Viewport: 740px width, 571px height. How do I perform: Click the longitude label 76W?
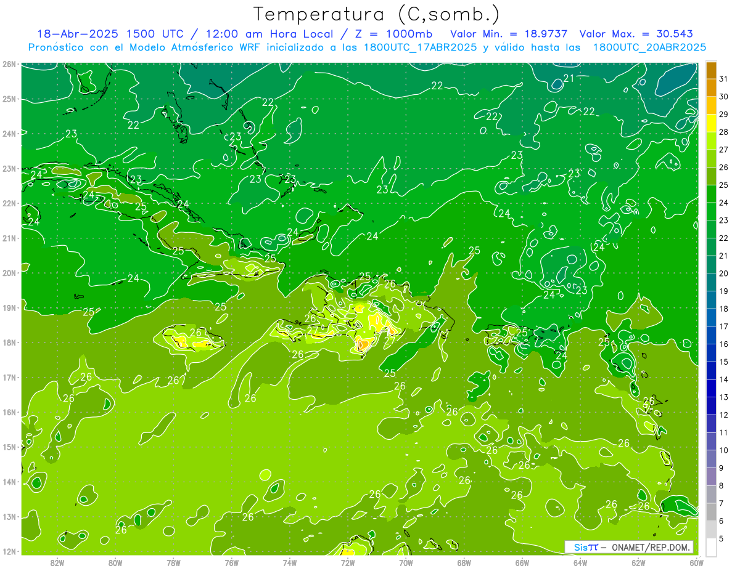point(232,562)
